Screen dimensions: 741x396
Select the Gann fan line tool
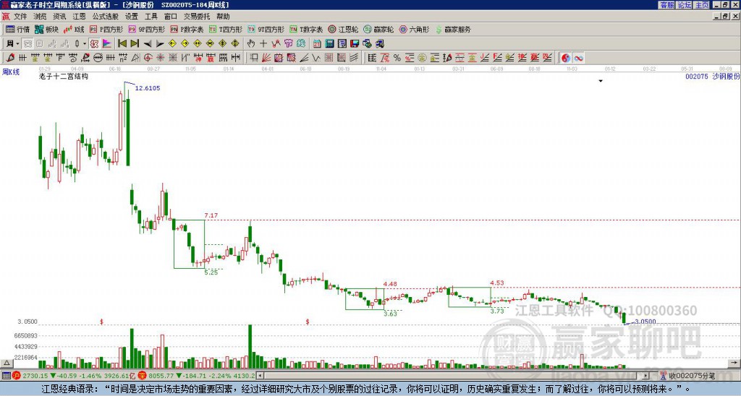coord(266,58)
